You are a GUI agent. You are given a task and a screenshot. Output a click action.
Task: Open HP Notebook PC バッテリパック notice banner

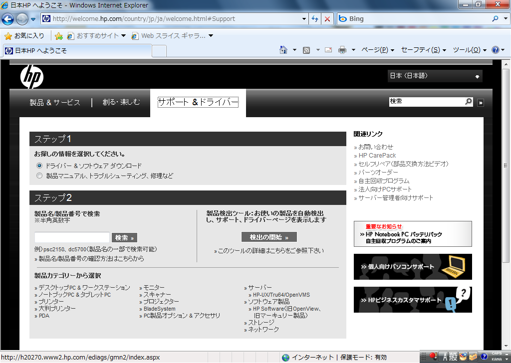(x=413, y=234)
